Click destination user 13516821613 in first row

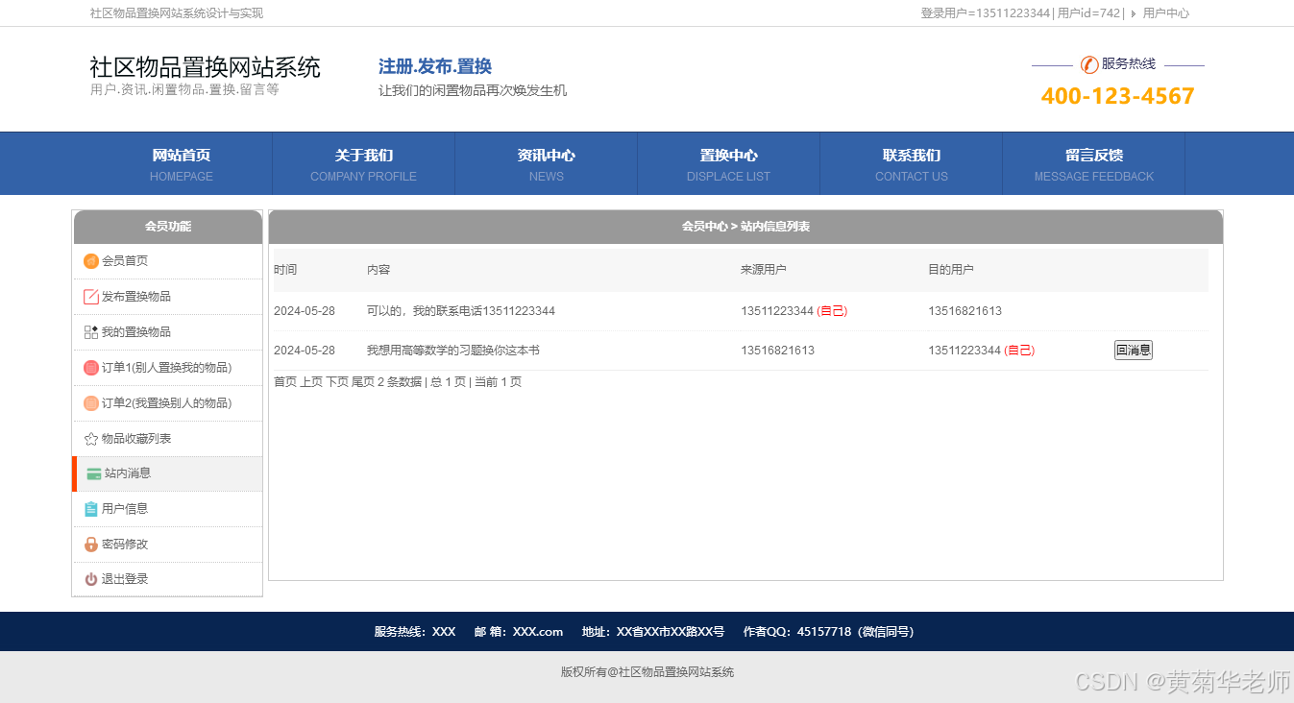(964, 311)
